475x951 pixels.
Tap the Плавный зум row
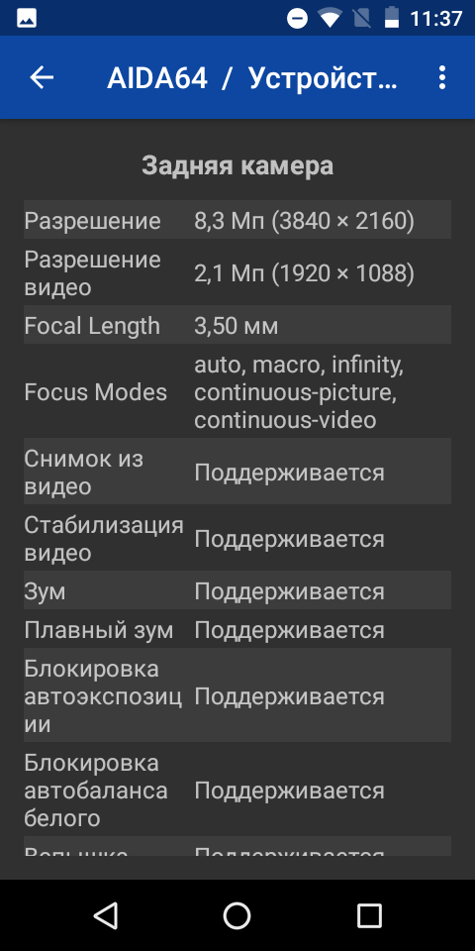pos(237,629)
